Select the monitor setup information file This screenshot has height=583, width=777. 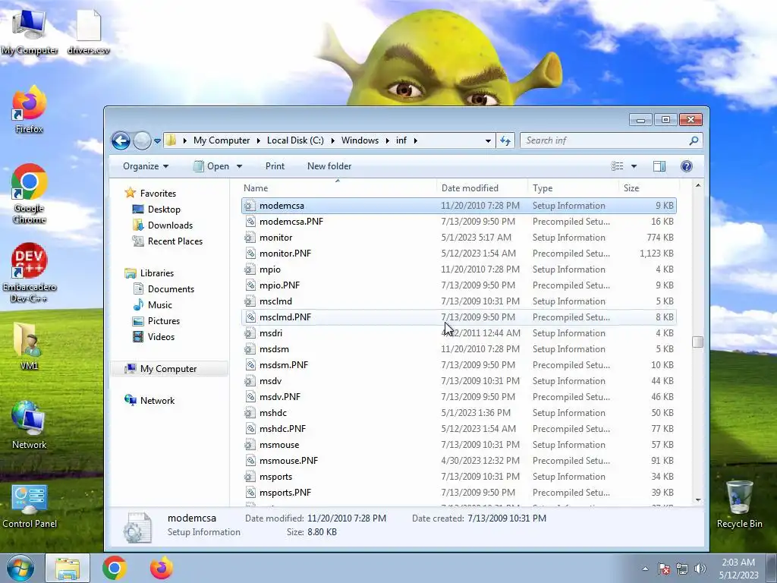459,238
